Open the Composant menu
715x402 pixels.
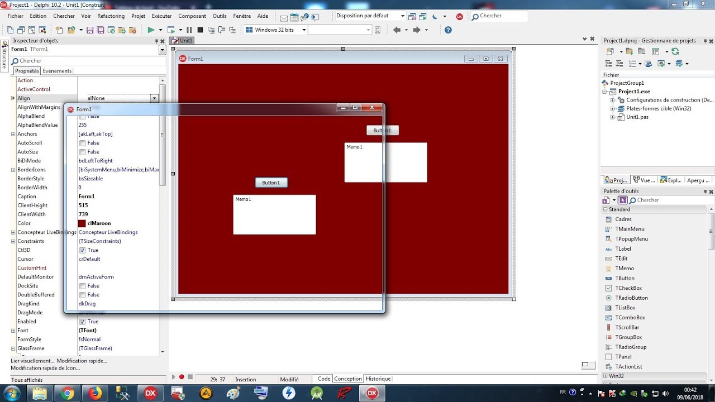pos(192,16)
